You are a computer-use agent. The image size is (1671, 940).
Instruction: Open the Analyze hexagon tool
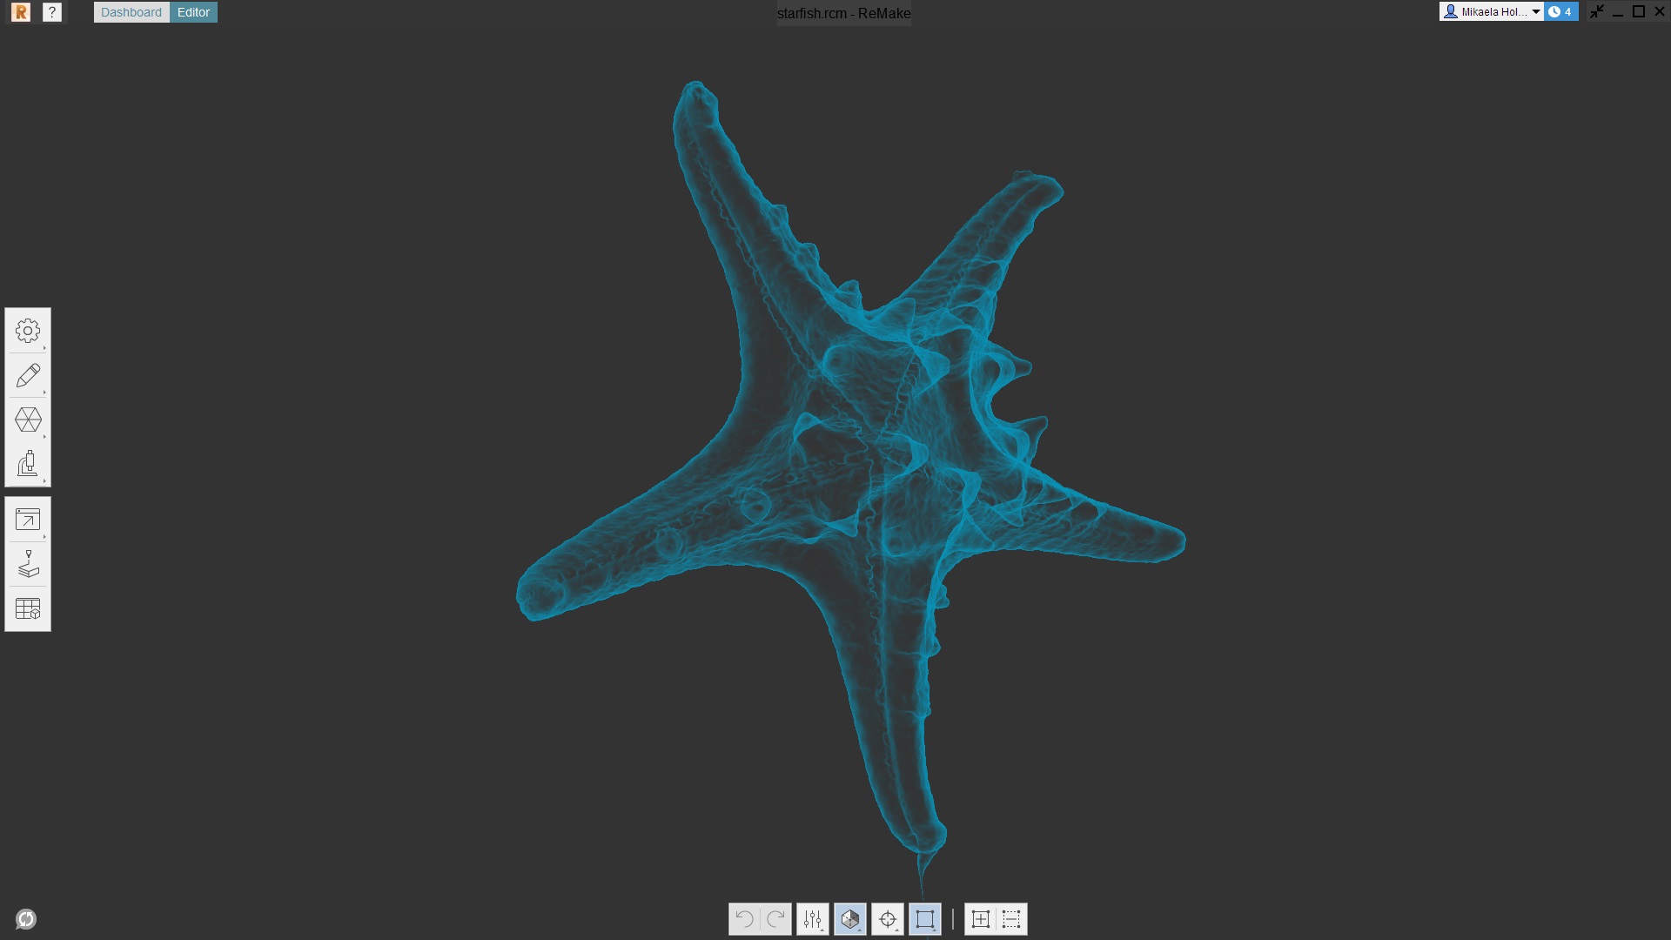(28, 420)
